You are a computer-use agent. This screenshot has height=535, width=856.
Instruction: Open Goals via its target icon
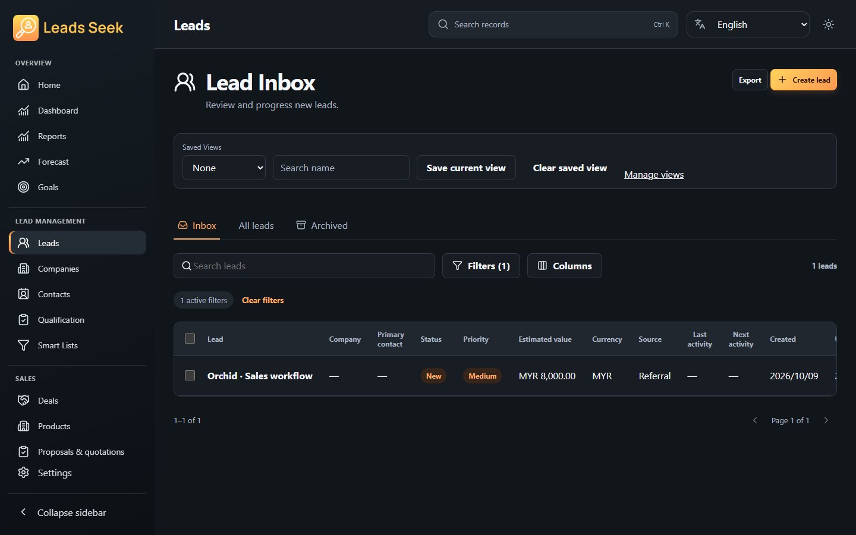(x=23, y=187)
